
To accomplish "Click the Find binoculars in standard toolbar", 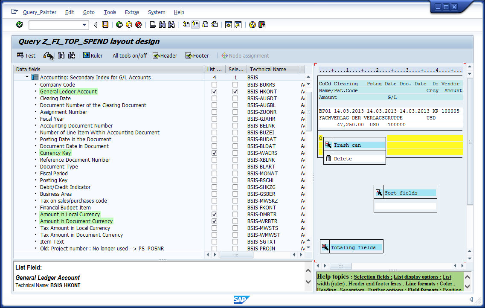I will (x=162, y=25).
